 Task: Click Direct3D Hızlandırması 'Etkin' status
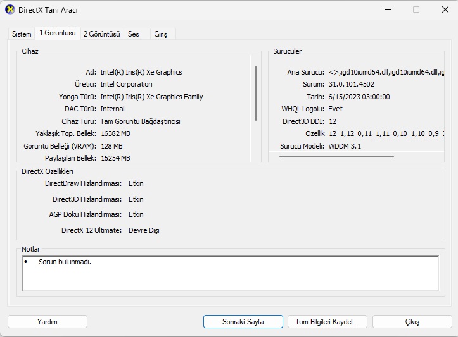click(136, 199)
